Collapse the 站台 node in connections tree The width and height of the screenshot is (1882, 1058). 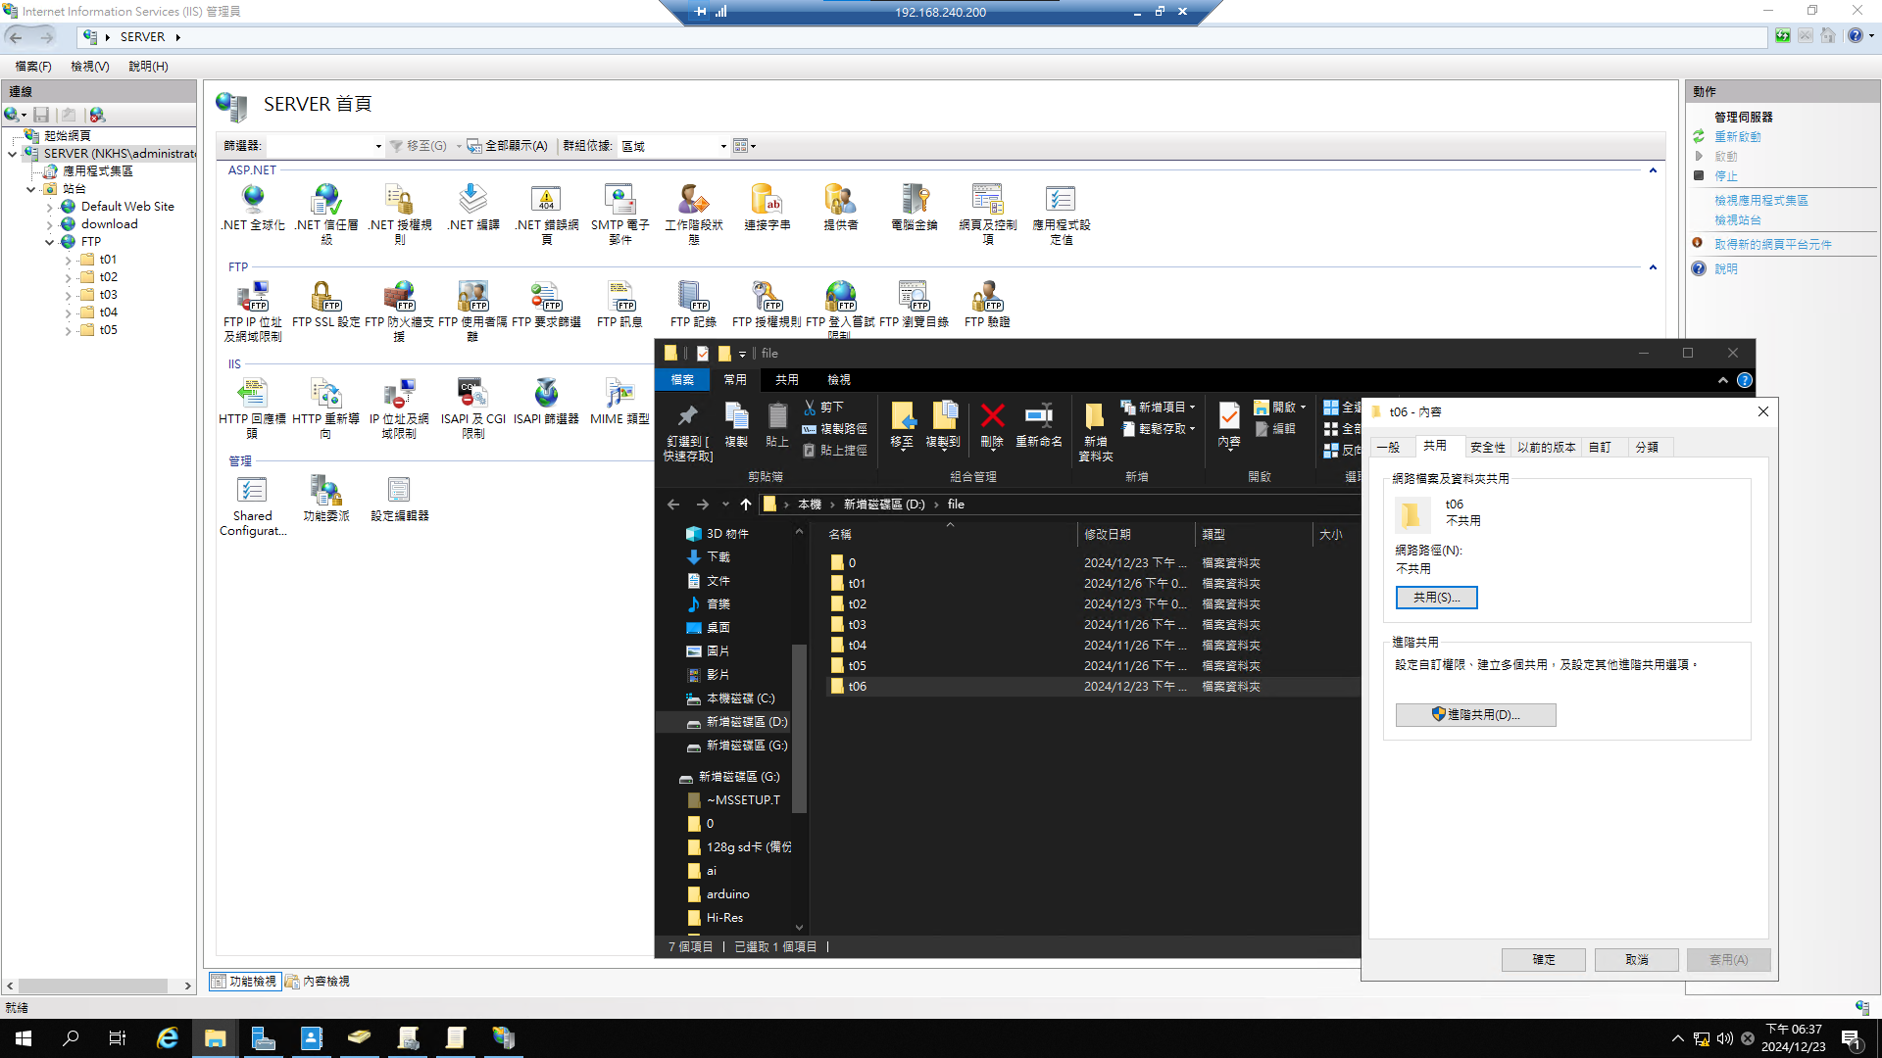pos(30,189)
